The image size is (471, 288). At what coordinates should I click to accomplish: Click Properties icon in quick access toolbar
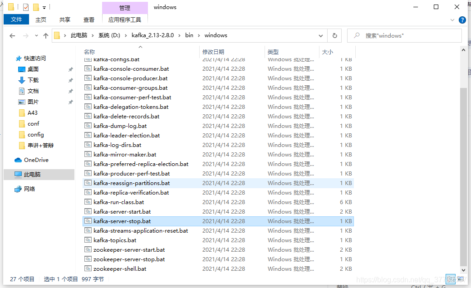[x=26, y=7]
